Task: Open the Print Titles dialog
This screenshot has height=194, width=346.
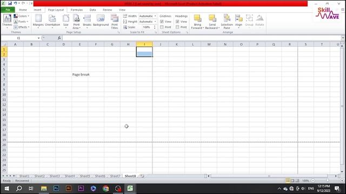Action: pyautogui.click(x=114, y=22)
